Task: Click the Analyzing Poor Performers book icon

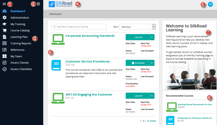Action: click(170, 120)
